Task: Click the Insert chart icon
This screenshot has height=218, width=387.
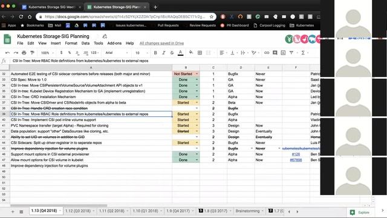Action: point(283,53)
